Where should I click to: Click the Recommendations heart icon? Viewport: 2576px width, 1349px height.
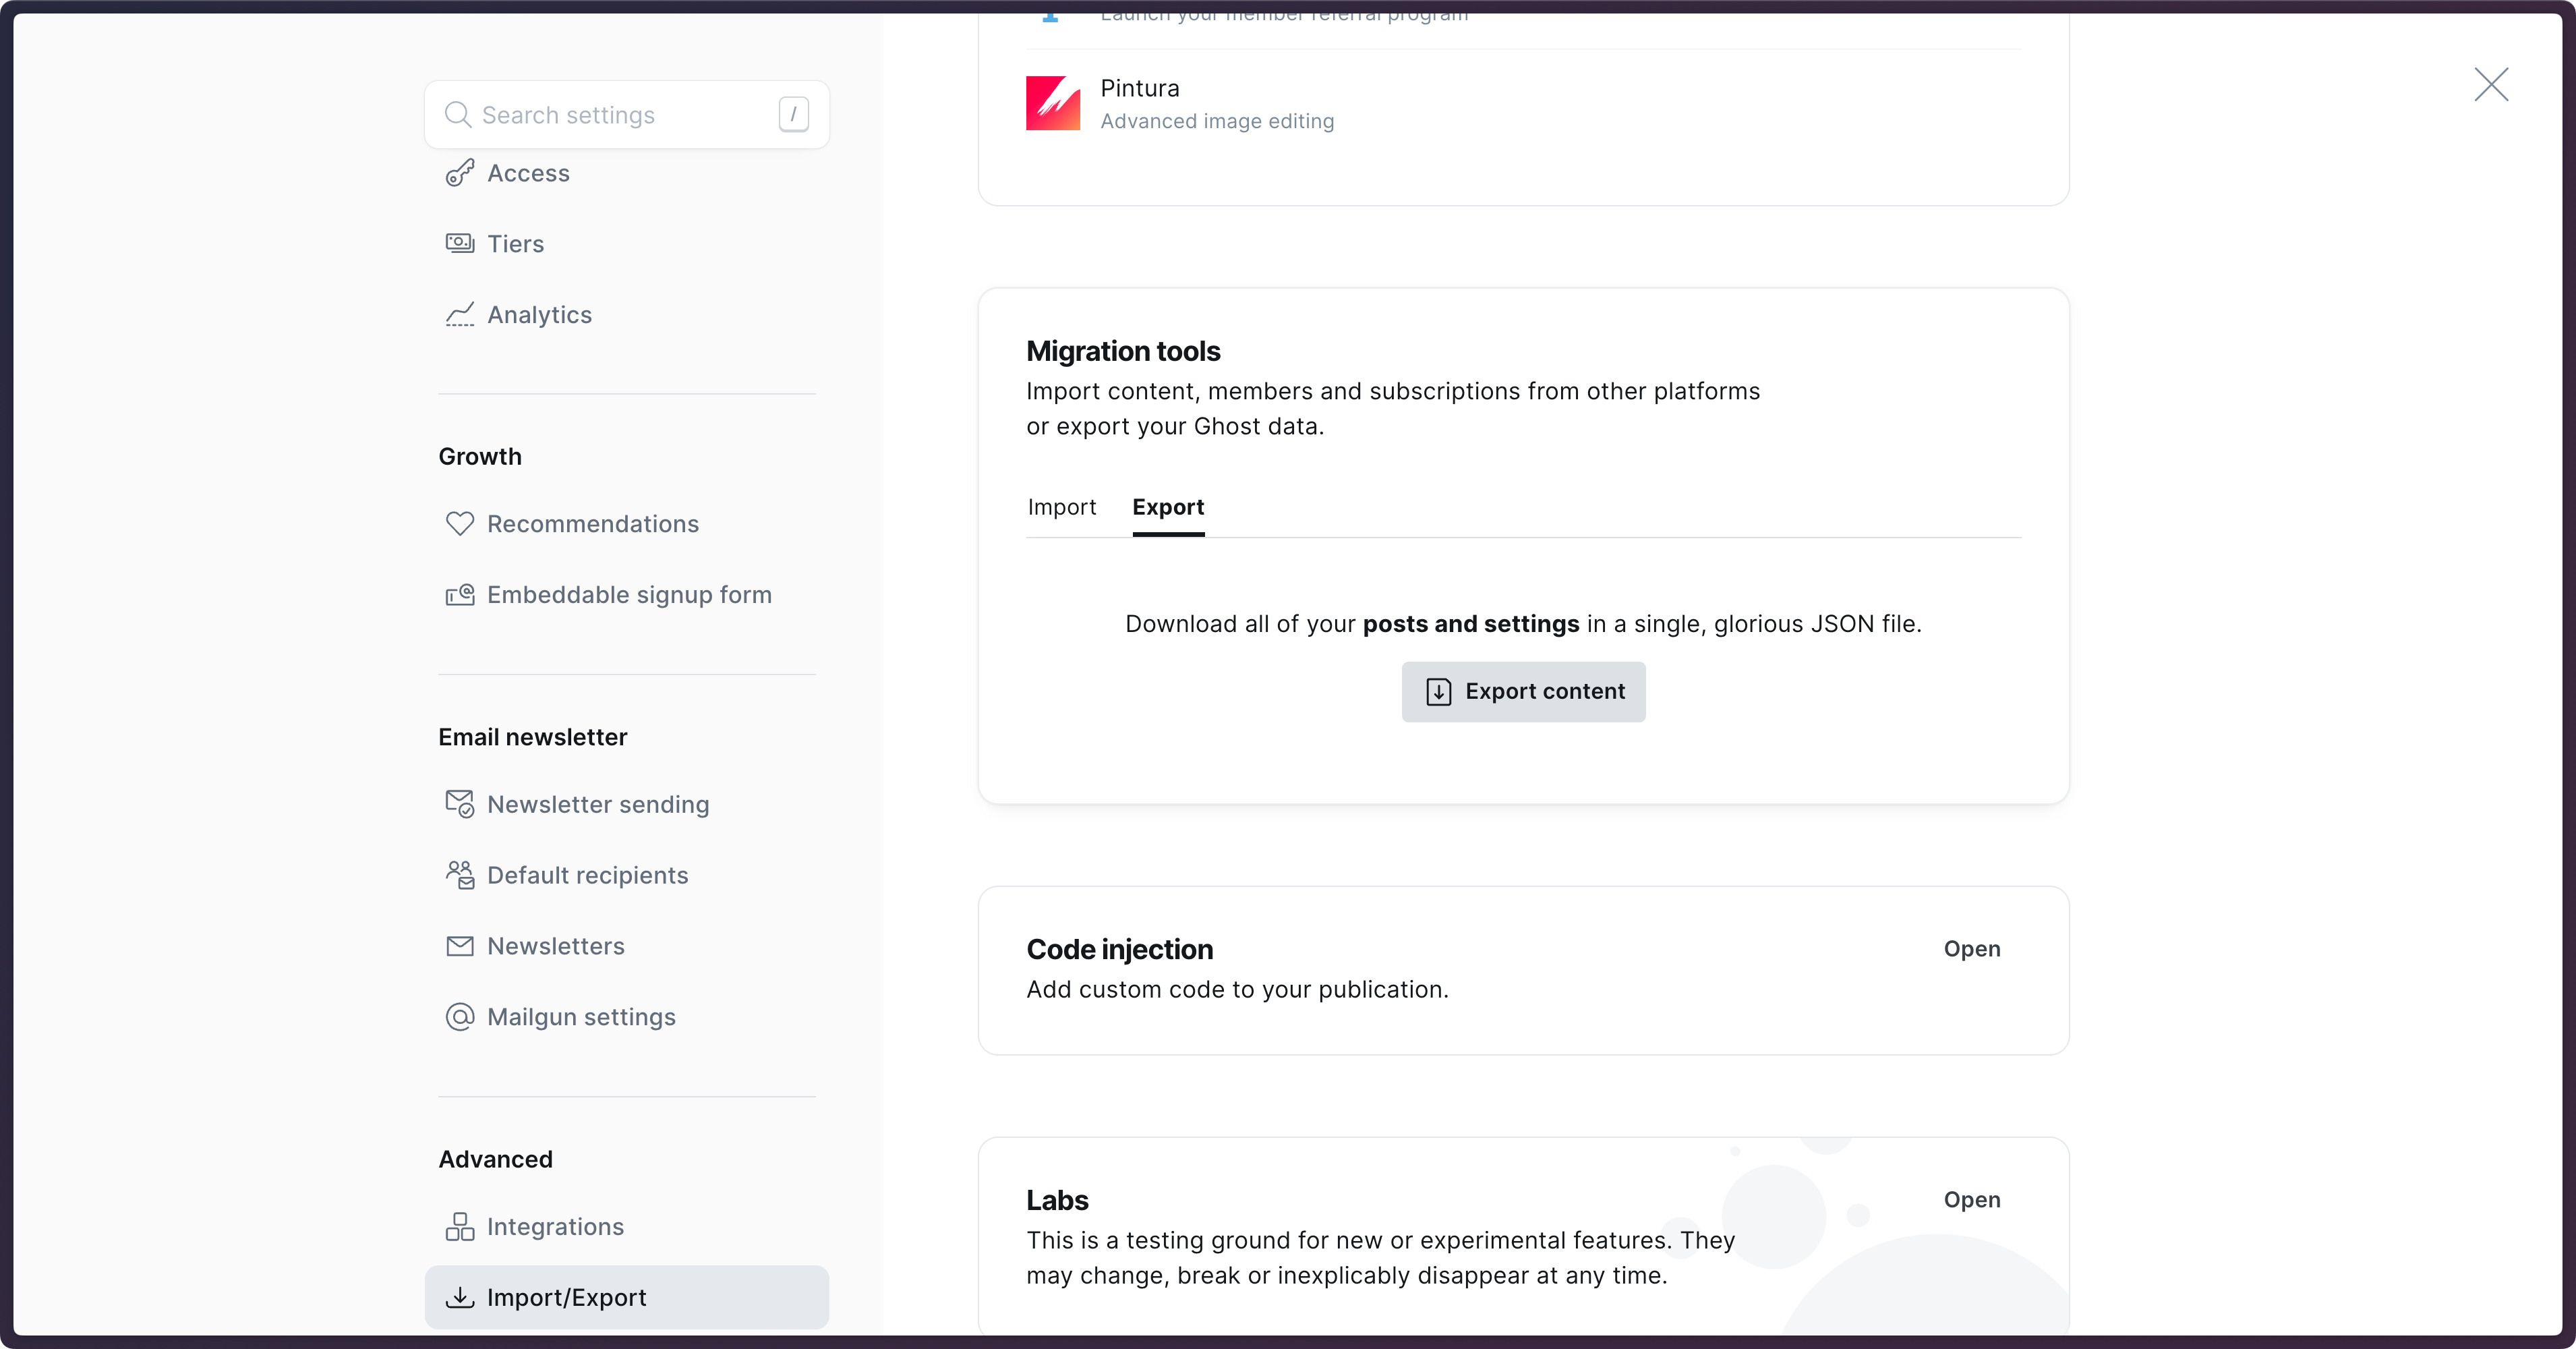coord(459,523)
